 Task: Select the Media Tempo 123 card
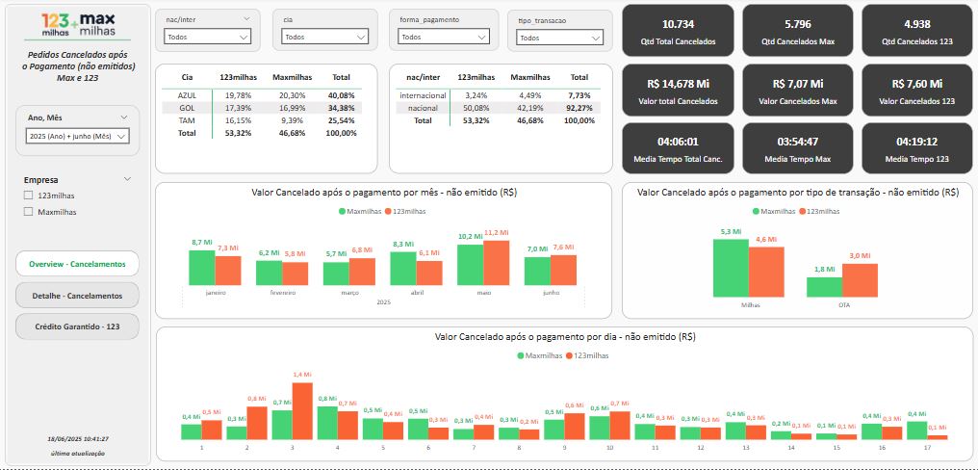(917, 148)
